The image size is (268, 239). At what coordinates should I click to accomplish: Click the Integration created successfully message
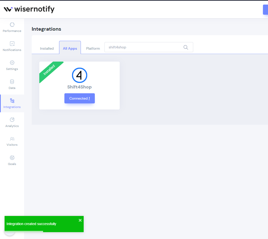pos(31,224)
